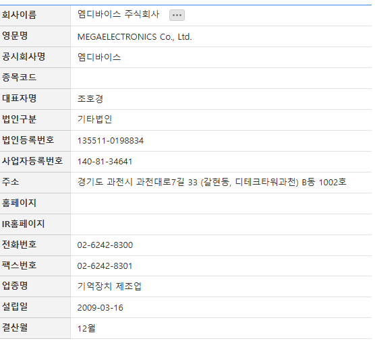Click the IR홈페이지 row label
Image resolution: width=375 pixels, height=343 pixels.
[23, 224]
